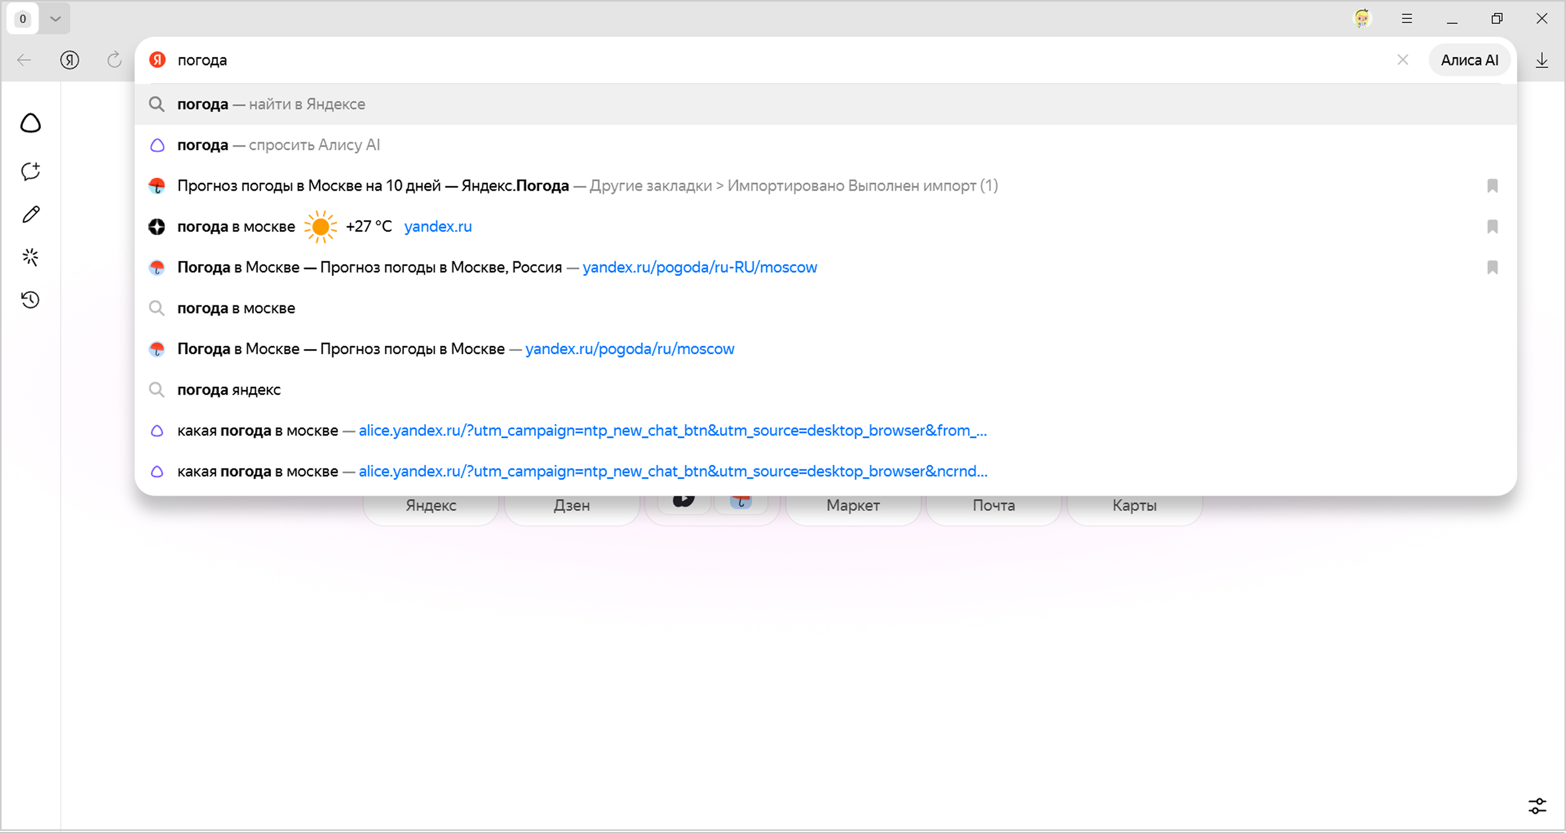
Task: Toggle bookmark on the ru-RU/moscow suggestion row
Action: (x=1492, y=267)
